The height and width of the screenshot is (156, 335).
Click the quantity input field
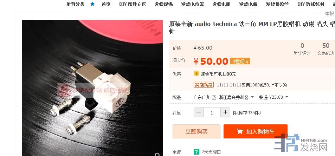[212, 112]
